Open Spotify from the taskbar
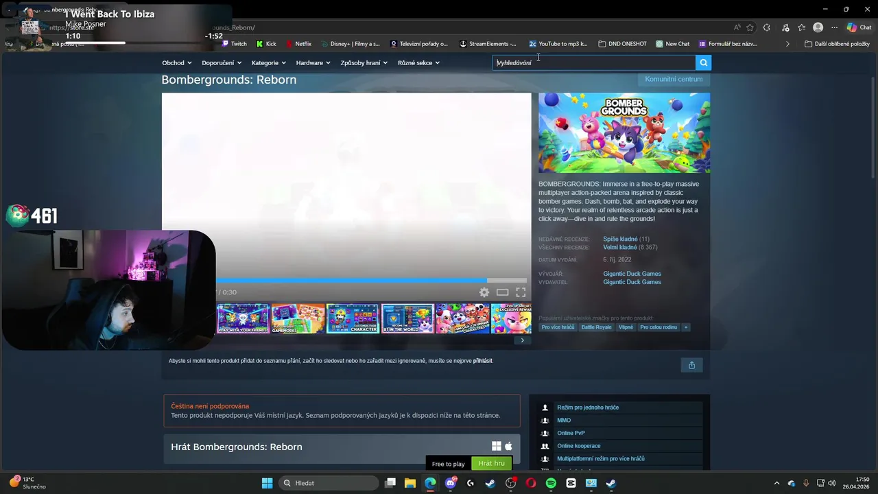 coord(551,483)
